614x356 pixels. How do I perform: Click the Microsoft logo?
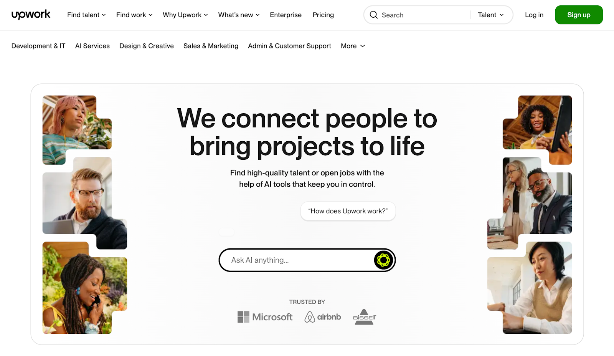point(265,317)
